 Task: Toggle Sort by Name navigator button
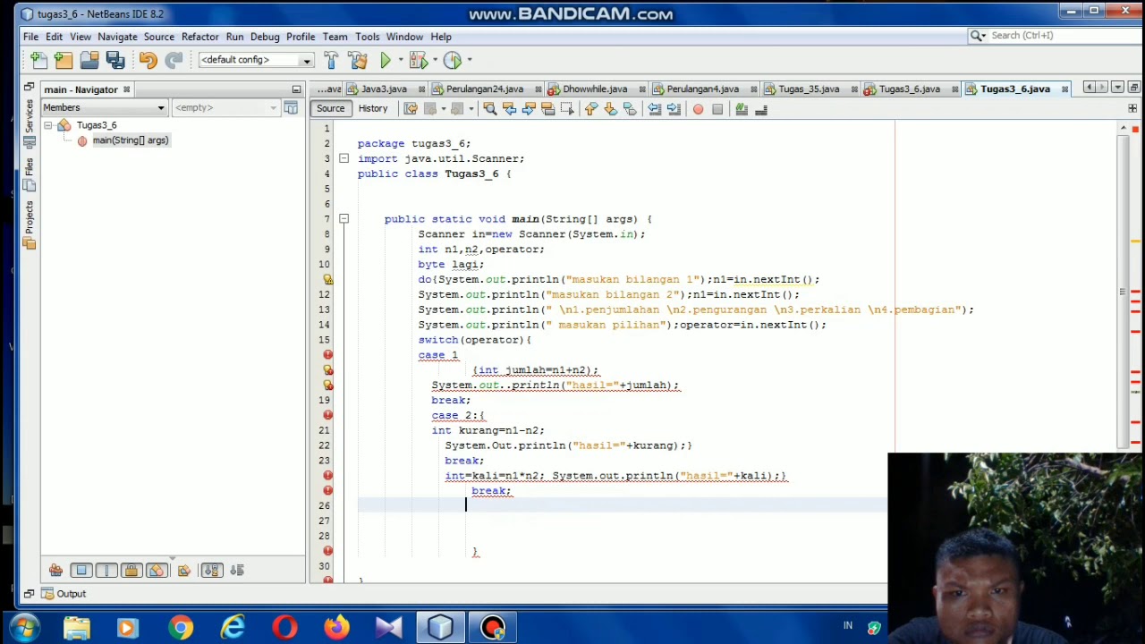(212, 570)
